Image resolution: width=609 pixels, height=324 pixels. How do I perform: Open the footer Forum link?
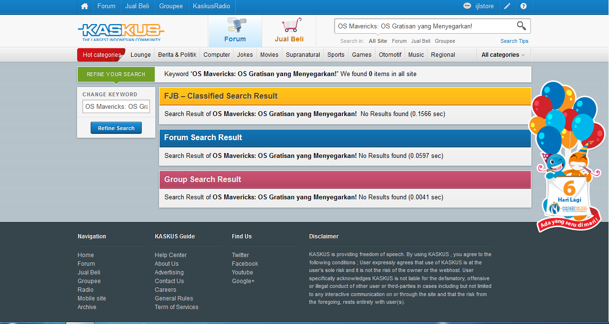pos(86,264)
